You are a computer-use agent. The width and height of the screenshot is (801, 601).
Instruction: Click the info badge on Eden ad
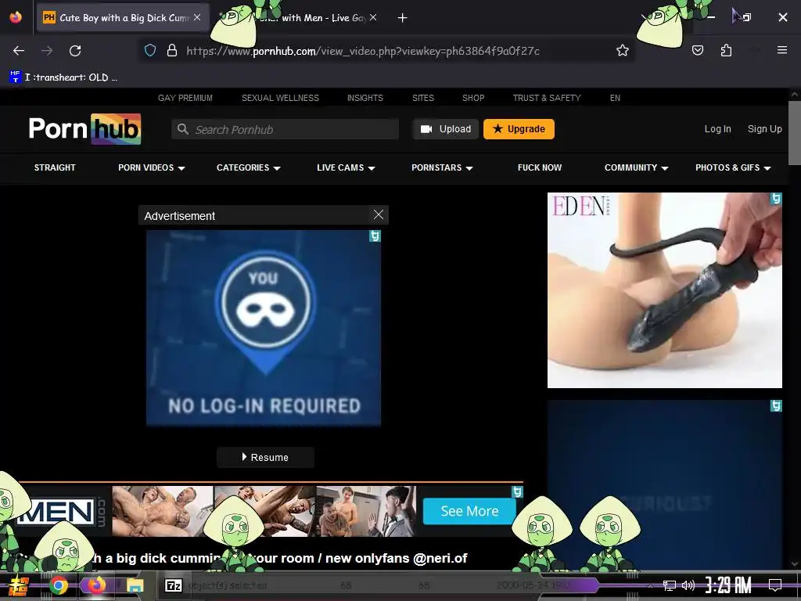pyautogui.click(x=776, y=198)
